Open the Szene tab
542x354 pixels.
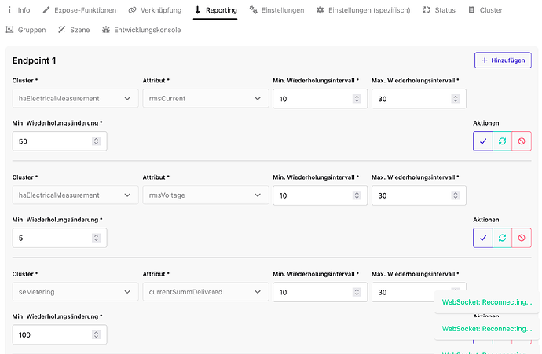coord(74,30)
